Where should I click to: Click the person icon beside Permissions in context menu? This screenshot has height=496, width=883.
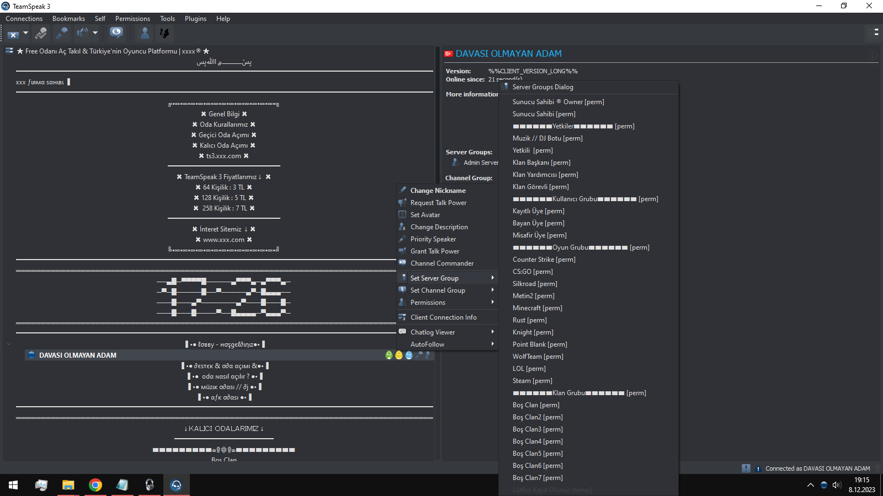pos(403,302)
